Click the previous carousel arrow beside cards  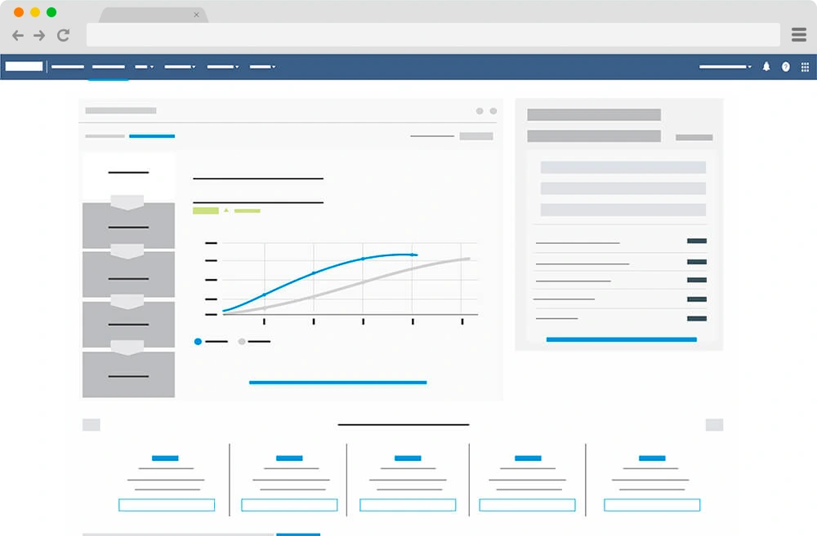tap(92, 424)
